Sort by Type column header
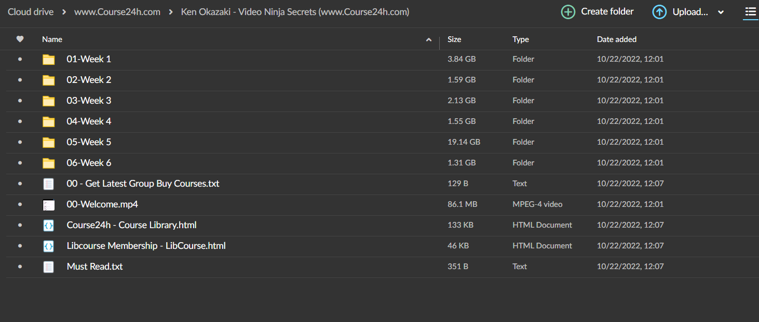Image resolution: width=759 pixels, height=322 pixels. coord(521,39)
